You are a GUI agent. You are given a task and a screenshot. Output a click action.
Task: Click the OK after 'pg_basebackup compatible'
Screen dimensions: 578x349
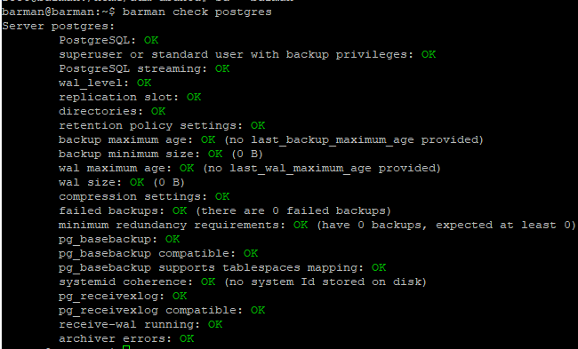pos(251,253)
